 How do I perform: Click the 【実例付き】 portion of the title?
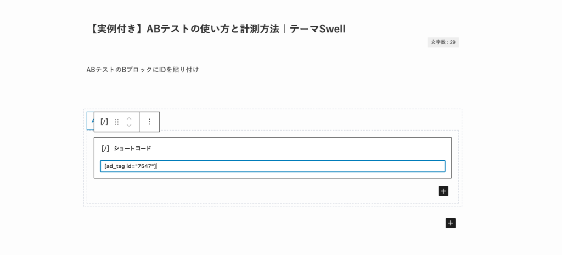click(x=117, y=29)
